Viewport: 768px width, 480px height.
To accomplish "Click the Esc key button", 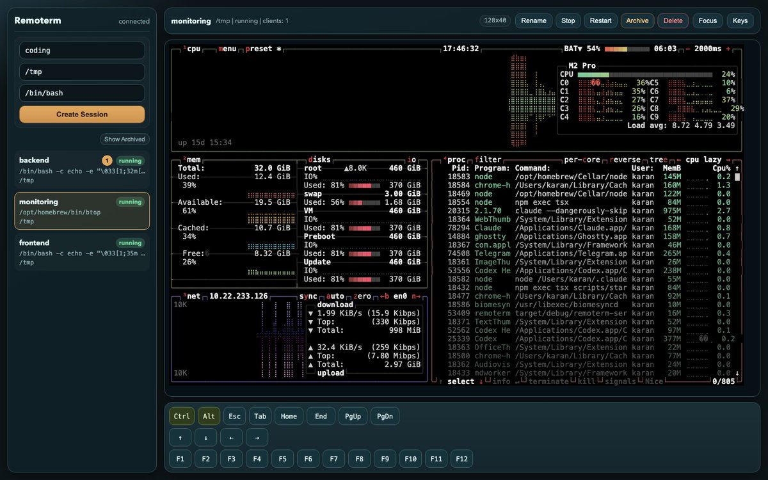I will (x=235, y=416).
